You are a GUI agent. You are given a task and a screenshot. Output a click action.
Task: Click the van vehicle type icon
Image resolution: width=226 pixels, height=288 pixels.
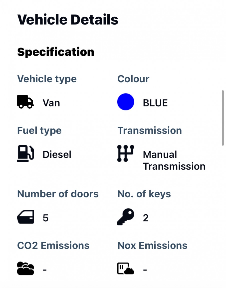coord(25,102)
